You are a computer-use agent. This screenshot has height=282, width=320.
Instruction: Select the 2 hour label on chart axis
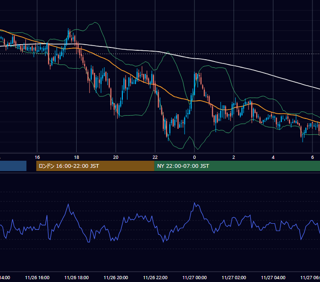pos(234,157)
